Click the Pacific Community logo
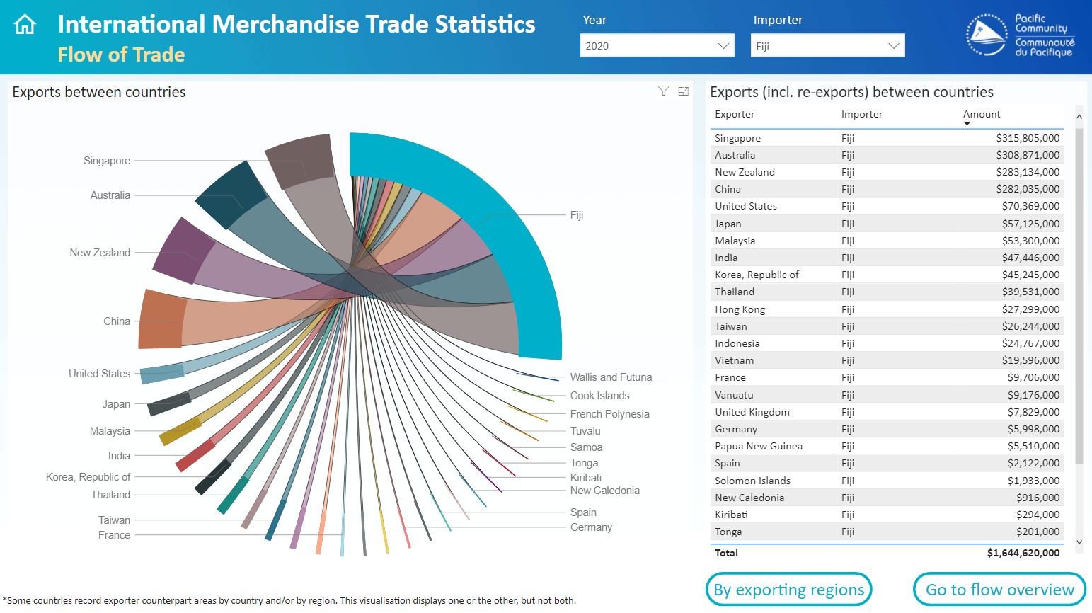The height and width of the screenshot is (613, 1092). (1020, 35)
